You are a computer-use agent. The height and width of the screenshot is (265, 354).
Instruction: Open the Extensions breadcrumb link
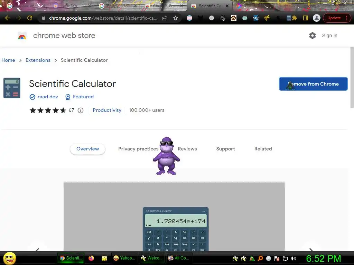pyautogui.click(x=38, y=60)
